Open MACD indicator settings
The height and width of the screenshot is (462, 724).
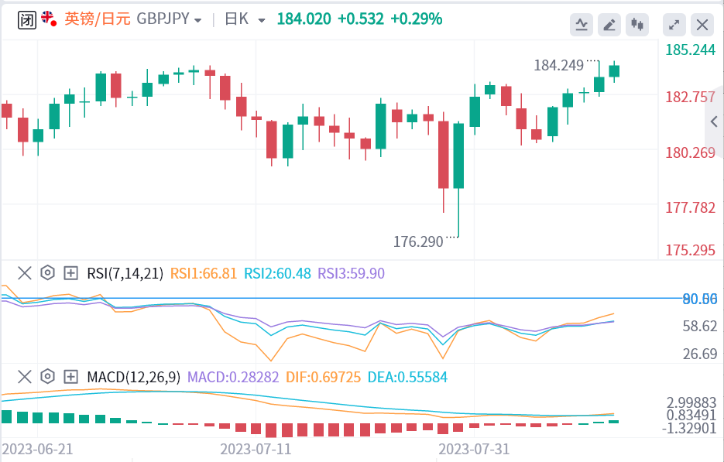(47, 377)
